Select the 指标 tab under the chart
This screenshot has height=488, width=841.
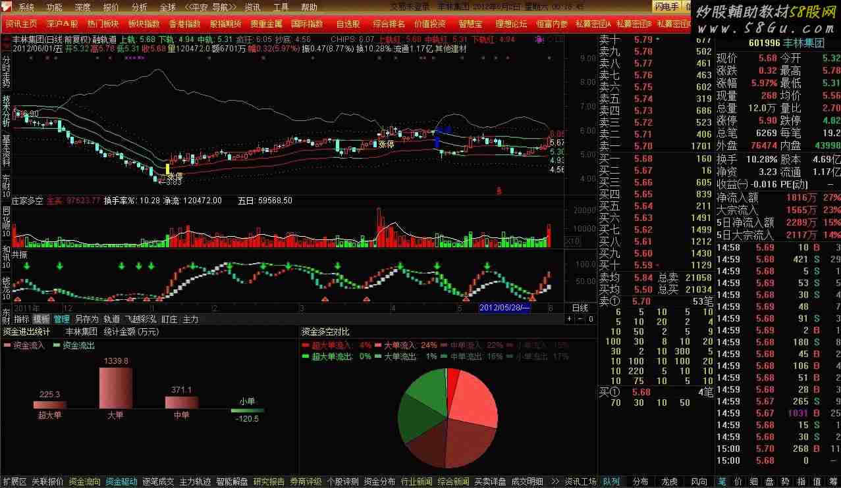[x=22, y=319]
